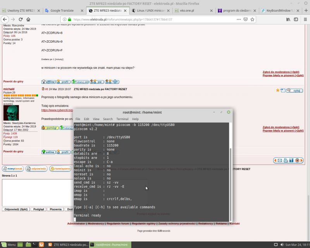This screenshot has width=310, height=248.
Task: Print the topic via printer icon
Action: (x=286, y=160)
